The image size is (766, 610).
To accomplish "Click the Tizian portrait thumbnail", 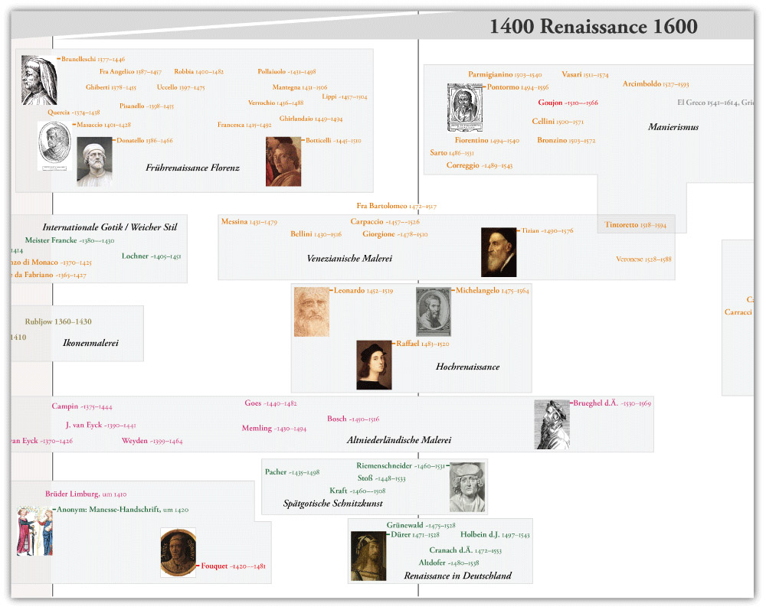I will [499, 252].
